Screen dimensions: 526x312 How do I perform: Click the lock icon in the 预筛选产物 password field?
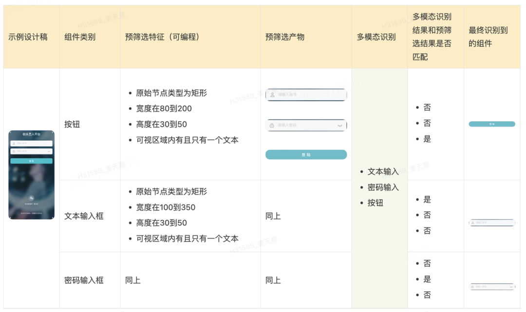272,126
